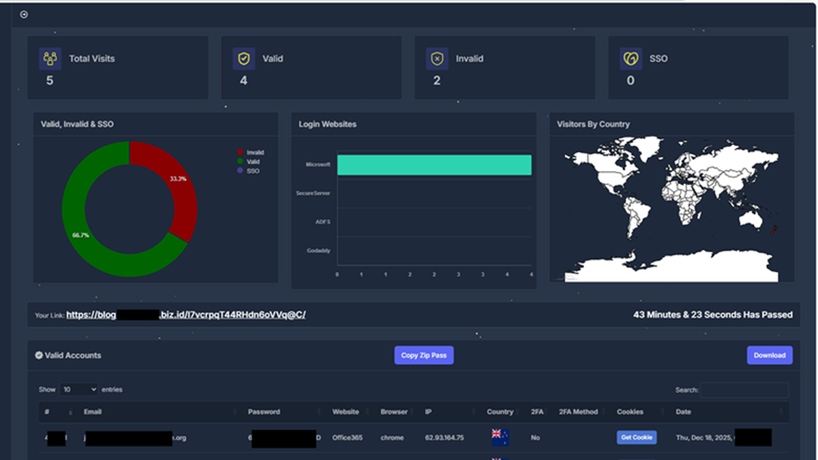
Task: Click the Invalid shield icon
Action: [437, 59]
